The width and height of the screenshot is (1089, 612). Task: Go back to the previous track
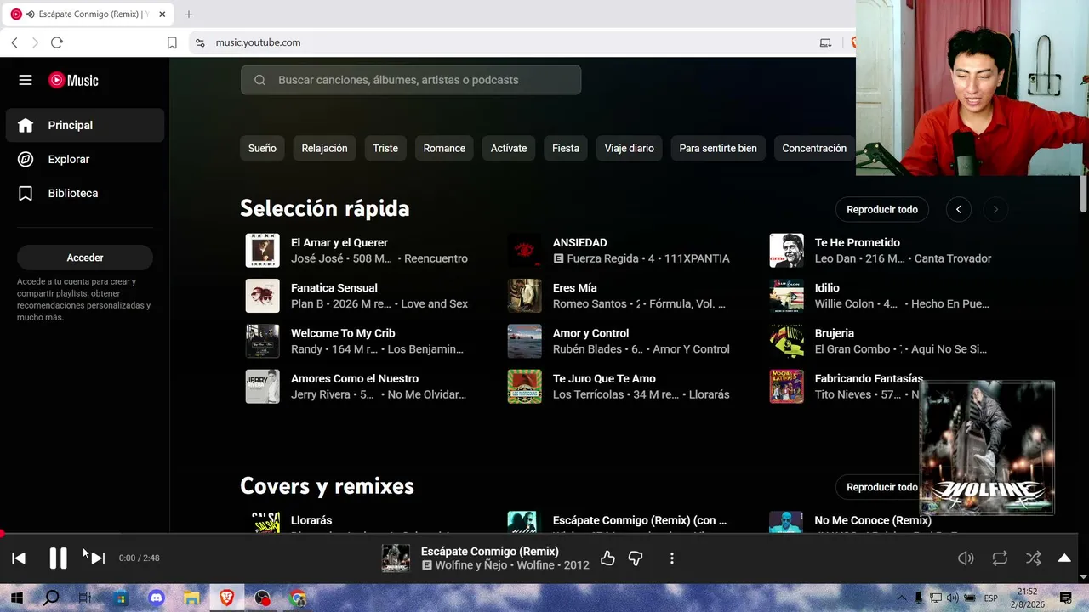(x=19, y=558)
